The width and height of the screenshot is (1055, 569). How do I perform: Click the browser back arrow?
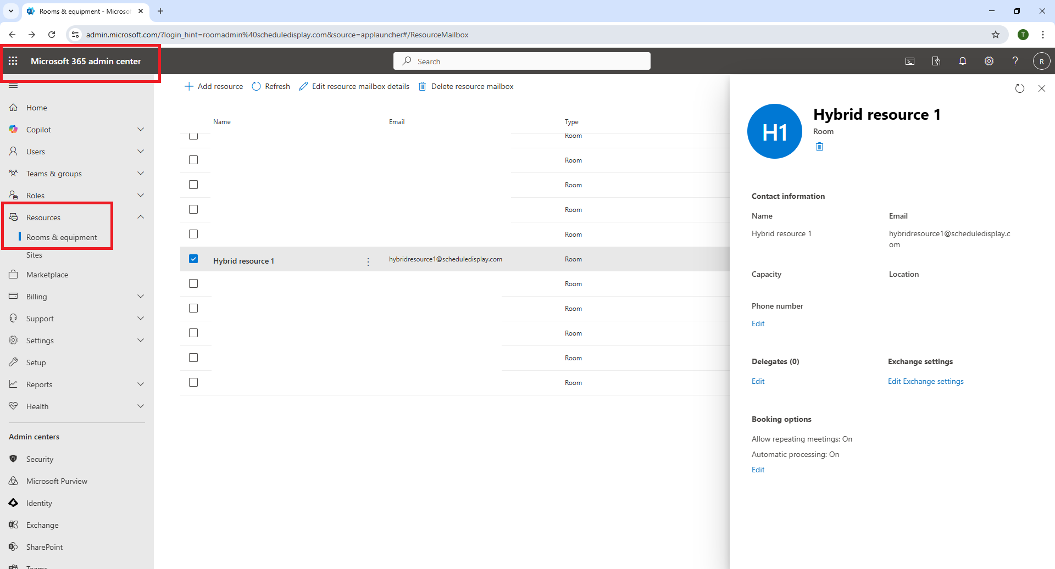click(12, 35)
